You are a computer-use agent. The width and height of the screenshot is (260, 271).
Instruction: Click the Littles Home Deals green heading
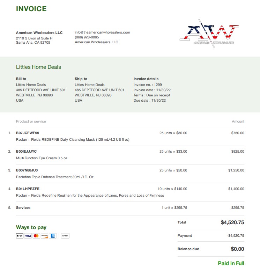(x=38, y=67)
